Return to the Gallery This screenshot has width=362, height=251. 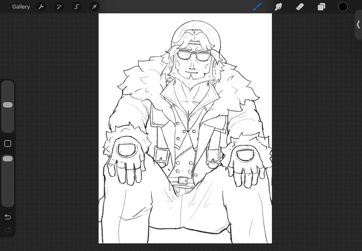pyautogui.click(x=21, y=6)
